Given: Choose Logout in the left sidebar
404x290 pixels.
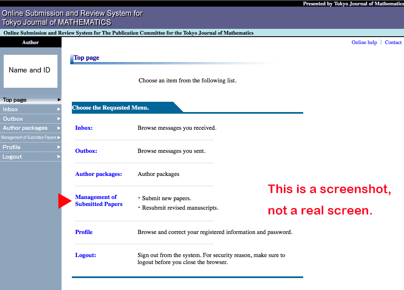Looking at the screenshot, I should (x=31, y=157).
